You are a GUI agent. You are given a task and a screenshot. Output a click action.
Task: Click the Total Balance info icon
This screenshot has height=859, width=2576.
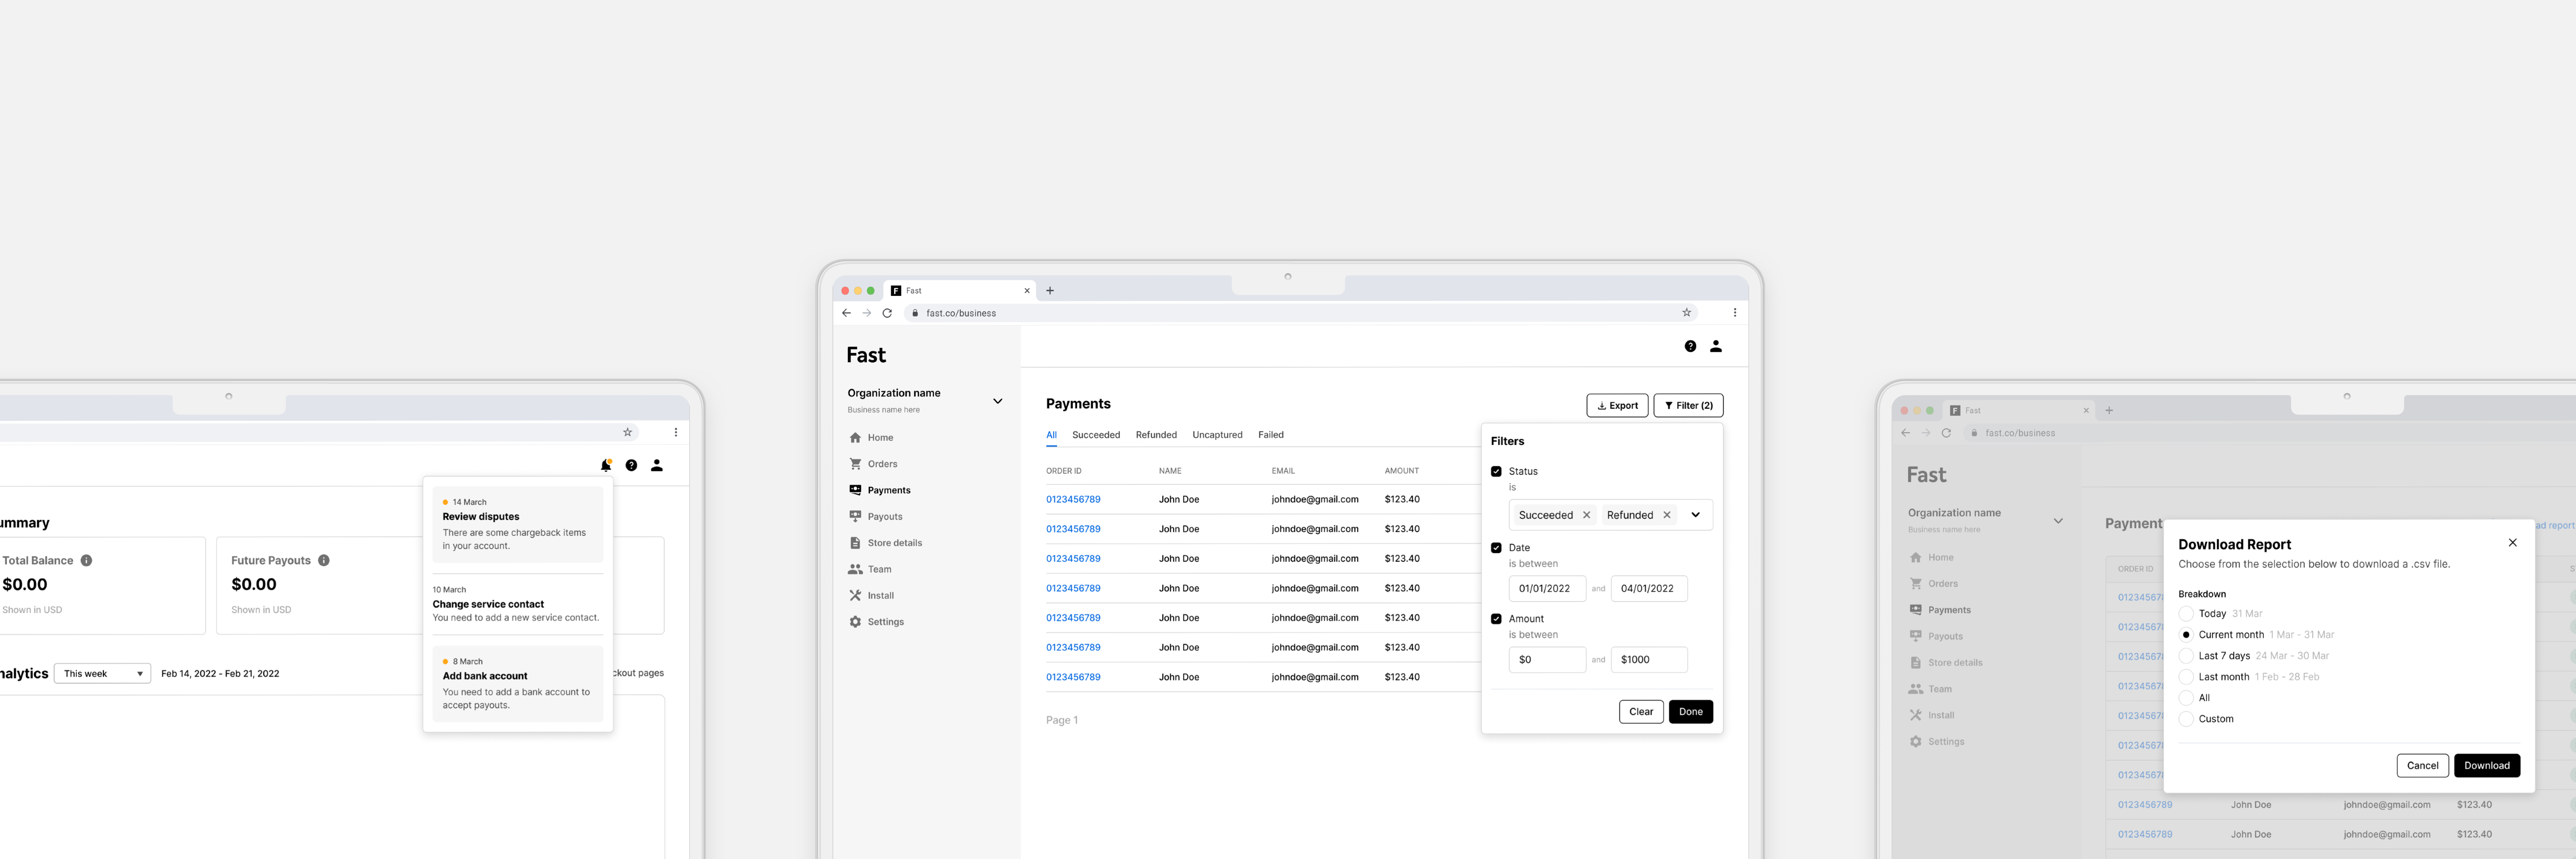[x=86, y=561]
